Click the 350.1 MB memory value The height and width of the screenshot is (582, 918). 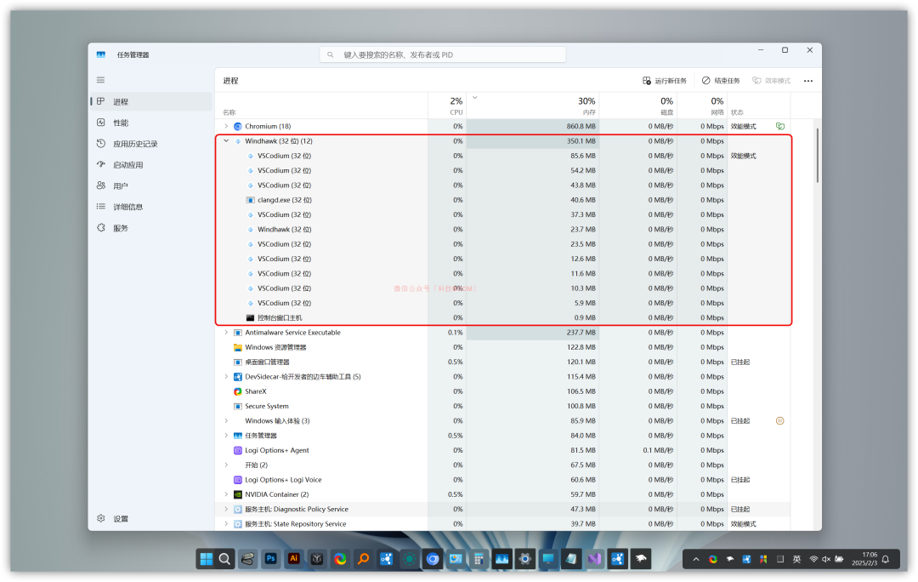coord(581,140)
